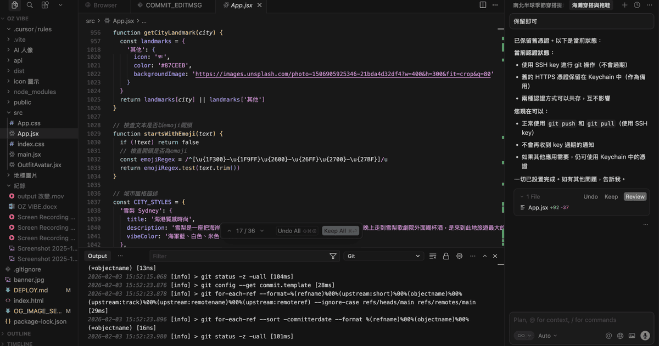The width and height of the screenshot is (659, 346).
Task: Select the 海灘穿搭與拖鞋 chat tab
Action: [591, 5]
